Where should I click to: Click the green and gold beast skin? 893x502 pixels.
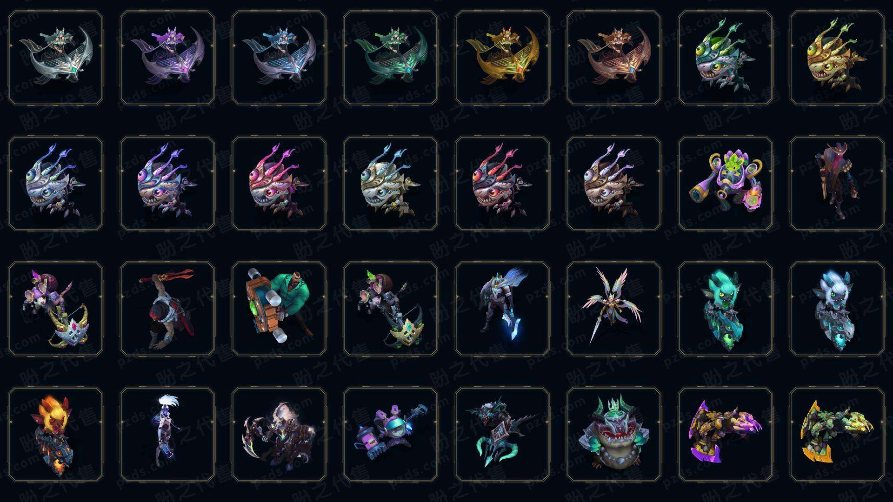837,435
